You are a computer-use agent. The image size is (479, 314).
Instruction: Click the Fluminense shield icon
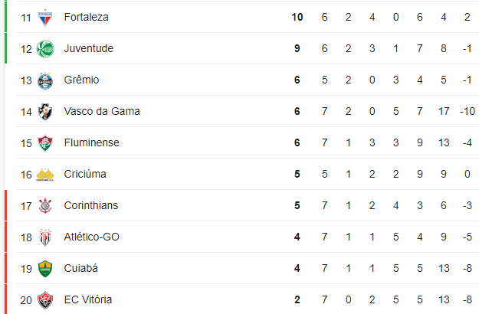[x=45, y=143]
